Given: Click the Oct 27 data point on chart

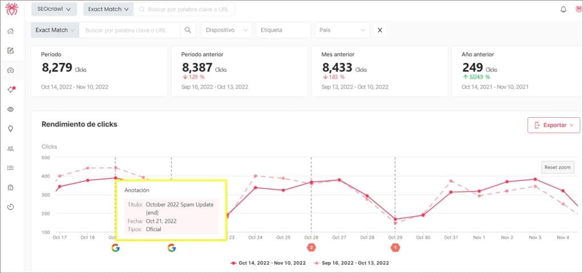Looking at the screenshot, I should coord(339,180).
